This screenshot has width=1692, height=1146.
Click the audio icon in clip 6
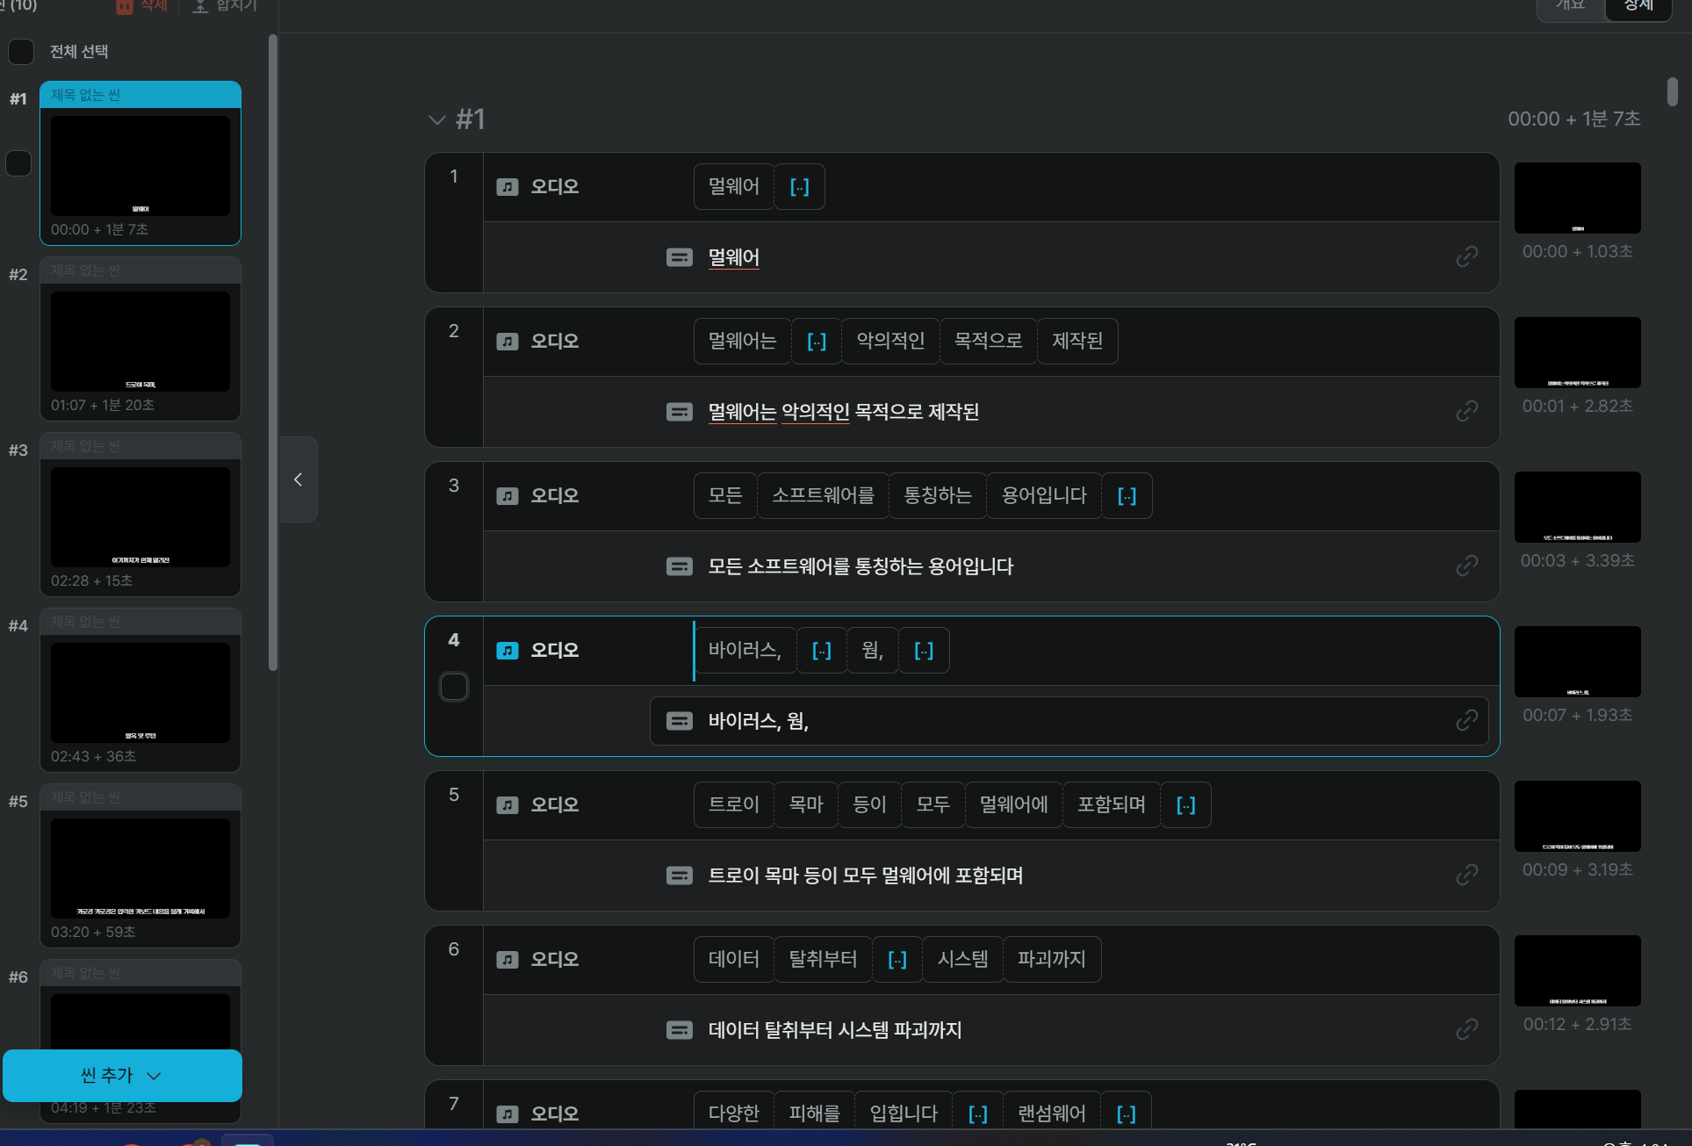click(x=508, y=960)
